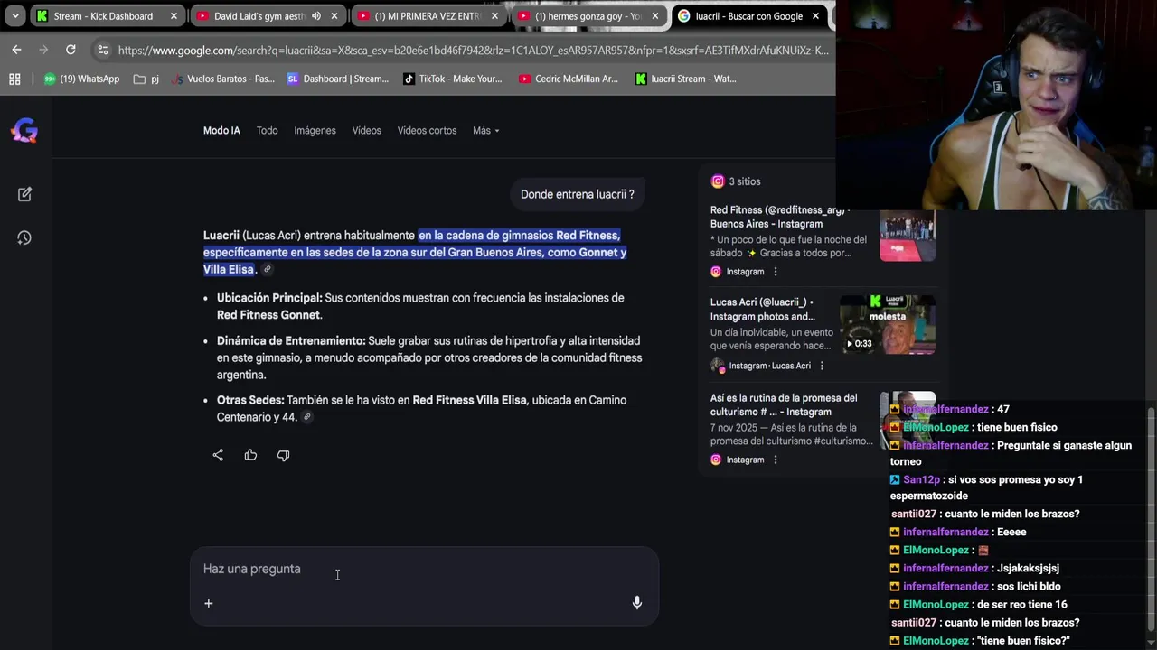Open Así es la rutina de la promesa result
The height and width of the screenshot is (650, 1157).
pos(784,404)
